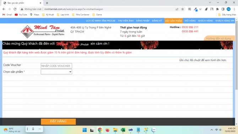Click the not secure warning icon

click(22, 9)
